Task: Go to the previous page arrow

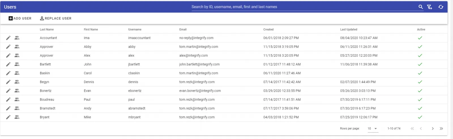Action: pyautogui.click(x=421, y=129)
